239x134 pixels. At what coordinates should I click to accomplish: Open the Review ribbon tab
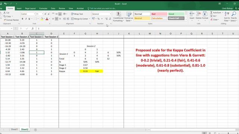[62, 9]
